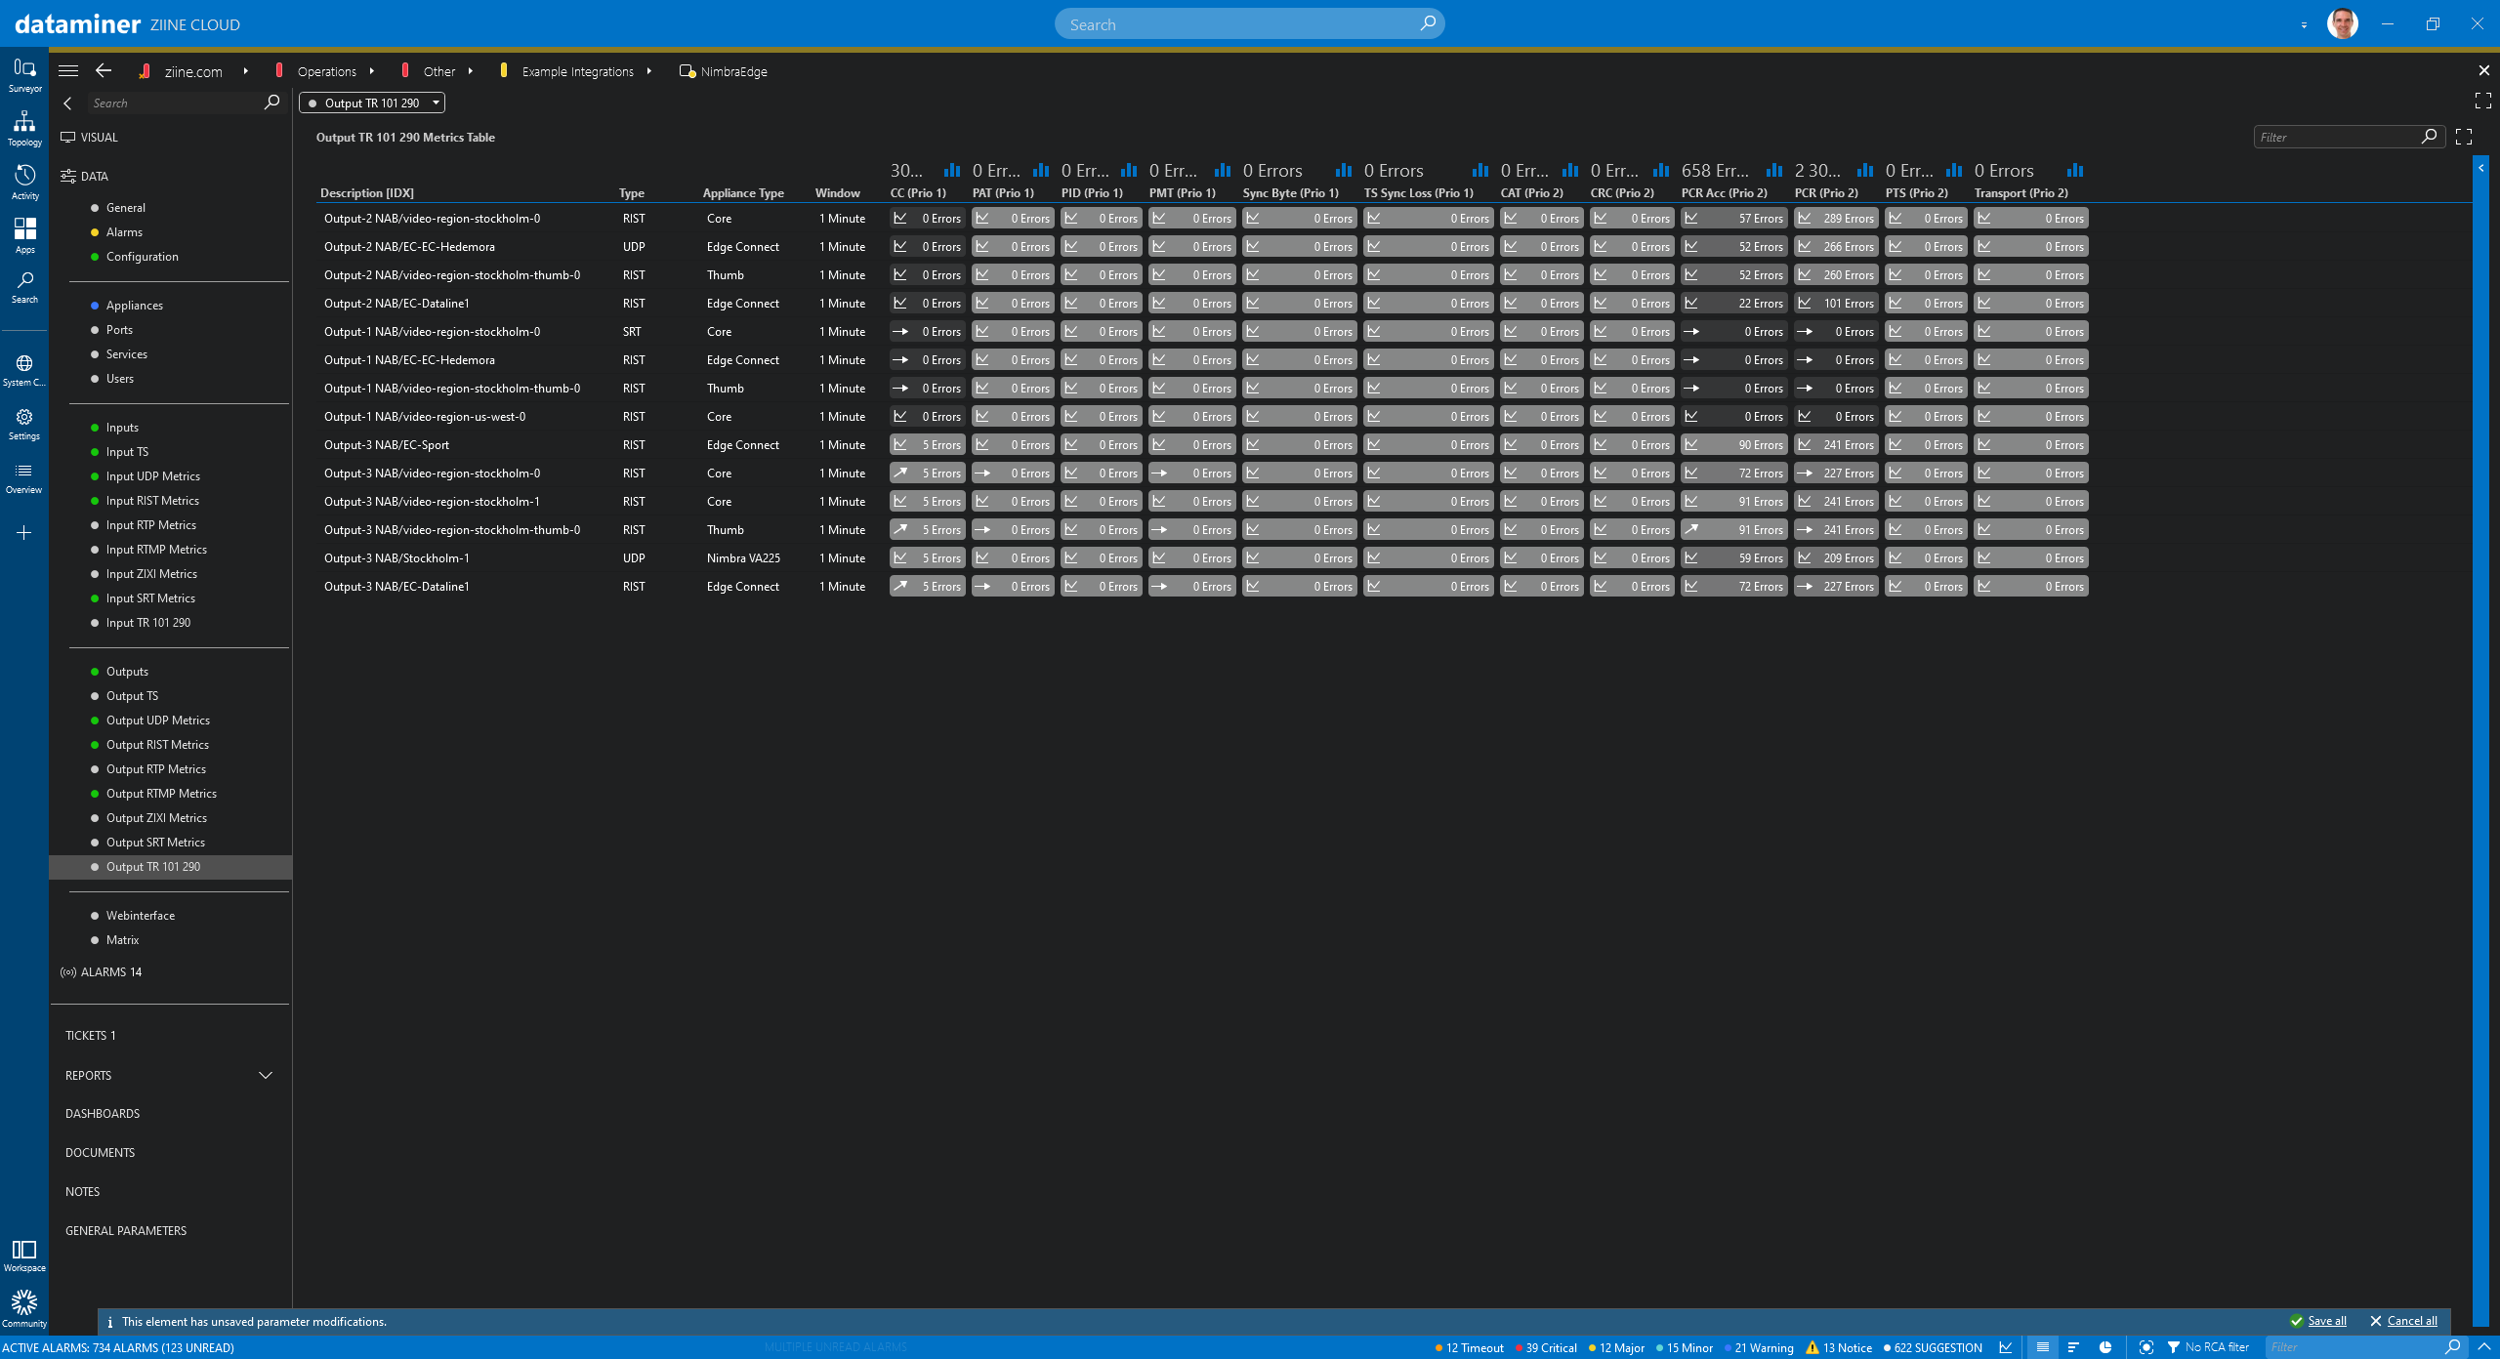Open the trend icon for Output-3 NAB/EC-Sport CC
Screen dimensions: 2500x1359
coord(900,445)
